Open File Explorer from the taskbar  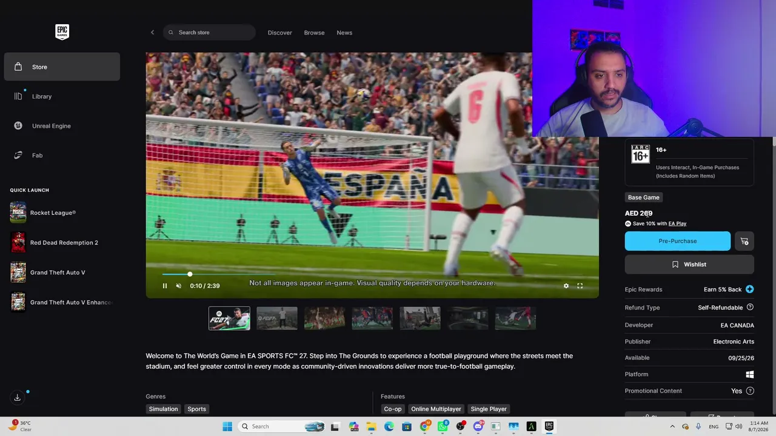[x=372, y=426]
